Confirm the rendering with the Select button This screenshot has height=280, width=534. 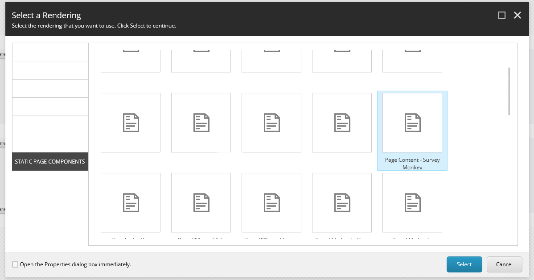[x=464, y=264]
